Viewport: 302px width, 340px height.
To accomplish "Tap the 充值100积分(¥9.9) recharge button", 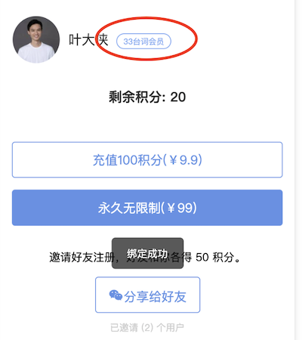I will point(147,159).
